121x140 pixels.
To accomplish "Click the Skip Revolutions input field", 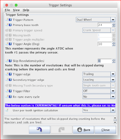I will click(x=105, y=61).
